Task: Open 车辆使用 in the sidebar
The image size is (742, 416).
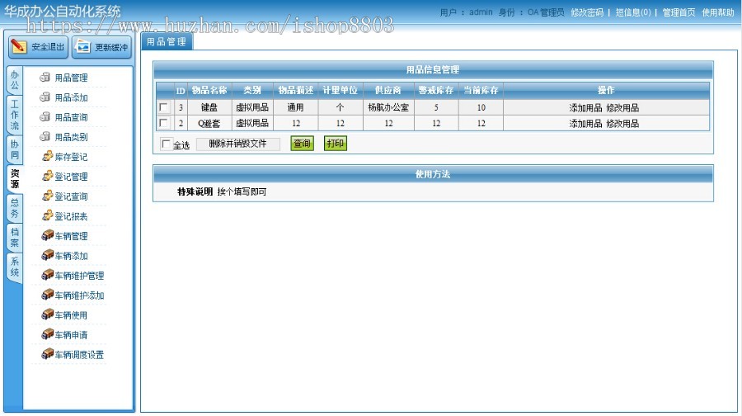Action: [x=72, y=315]
